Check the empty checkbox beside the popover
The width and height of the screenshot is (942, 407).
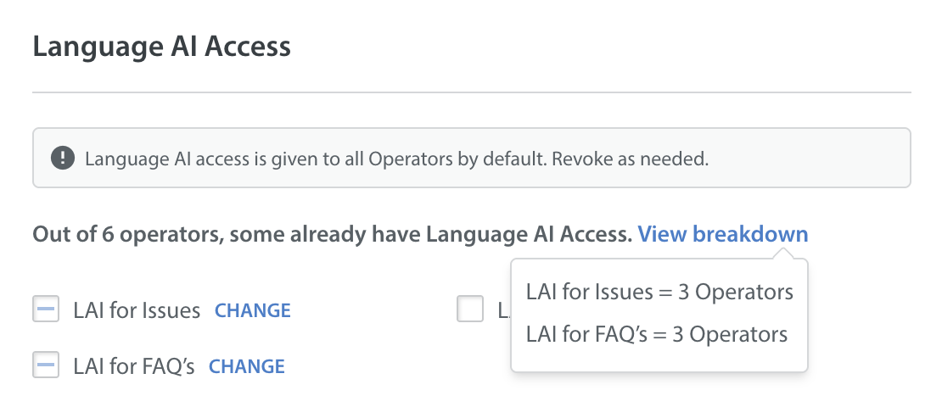tap(470, 309)
